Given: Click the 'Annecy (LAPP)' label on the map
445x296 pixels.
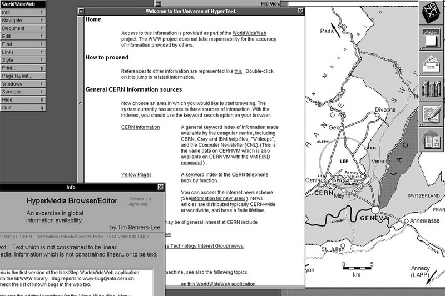Looking at the screenshot, I should [x=421, y=271].
